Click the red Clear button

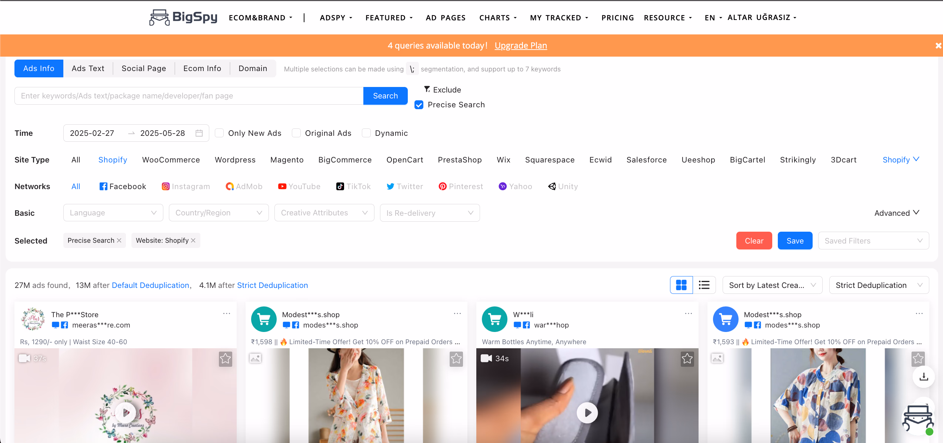tap(754, 241)
